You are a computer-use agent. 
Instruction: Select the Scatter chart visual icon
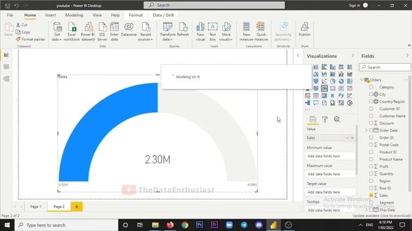tap(324, 81)
